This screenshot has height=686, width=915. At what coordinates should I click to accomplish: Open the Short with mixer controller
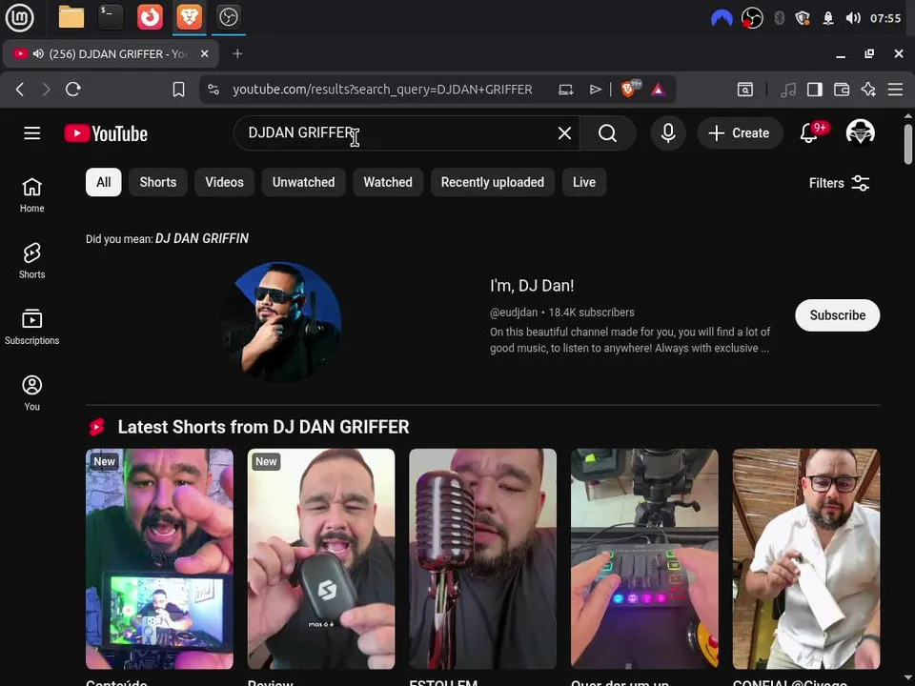coord(644,558)
